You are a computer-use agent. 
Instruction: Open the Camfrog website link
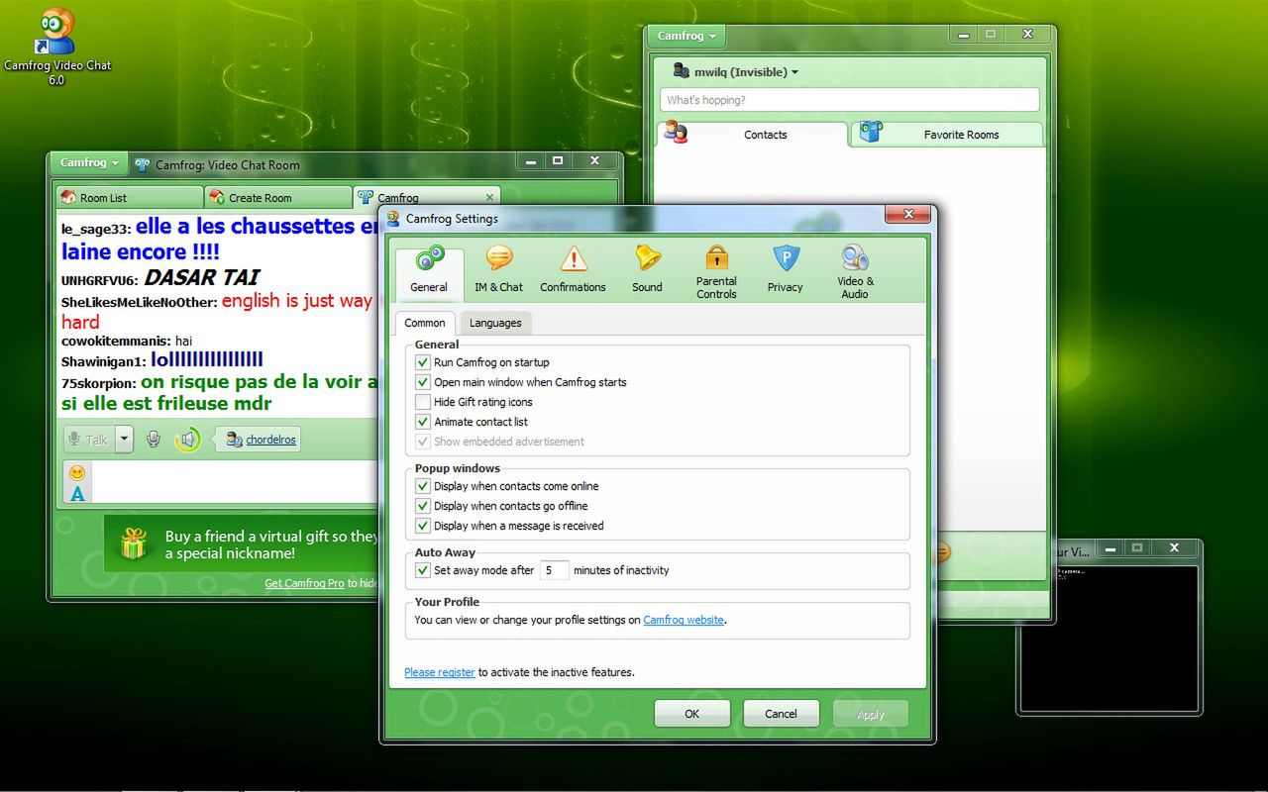tap(684, 620)
